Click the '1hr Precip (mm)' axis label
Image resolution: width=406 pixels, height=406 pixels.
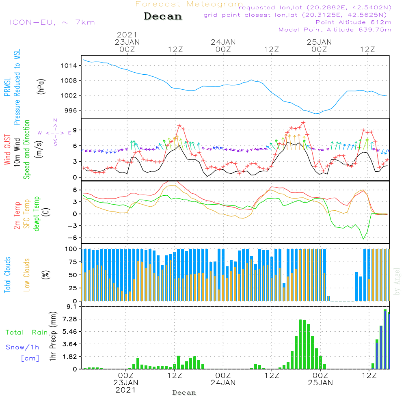point(53,336)
